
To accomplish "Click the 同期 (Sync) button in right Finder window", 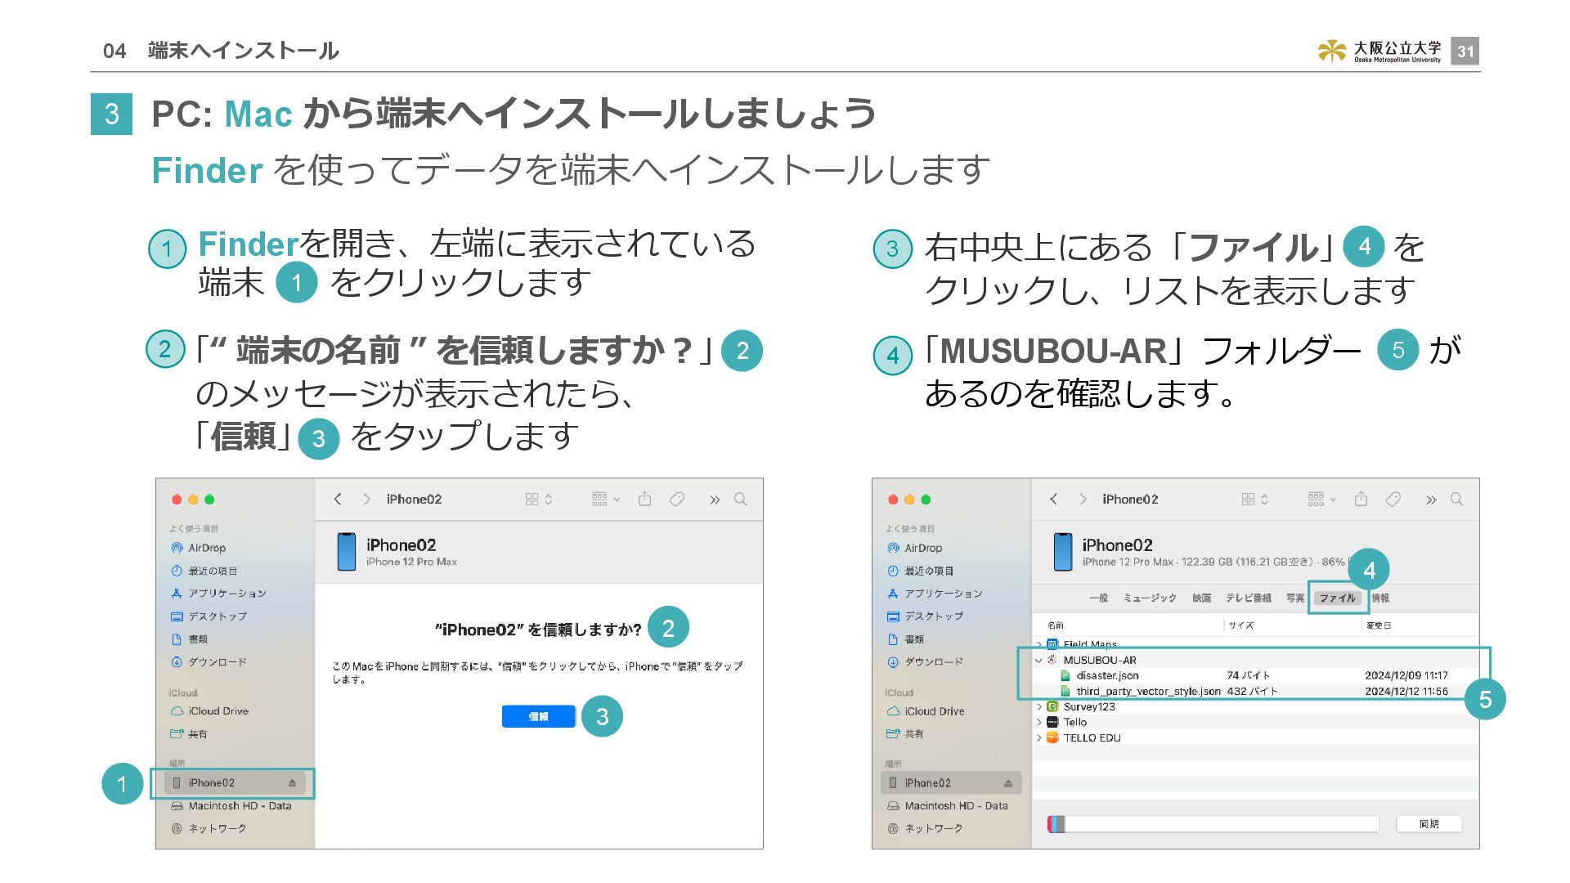I will [1429, 824].
